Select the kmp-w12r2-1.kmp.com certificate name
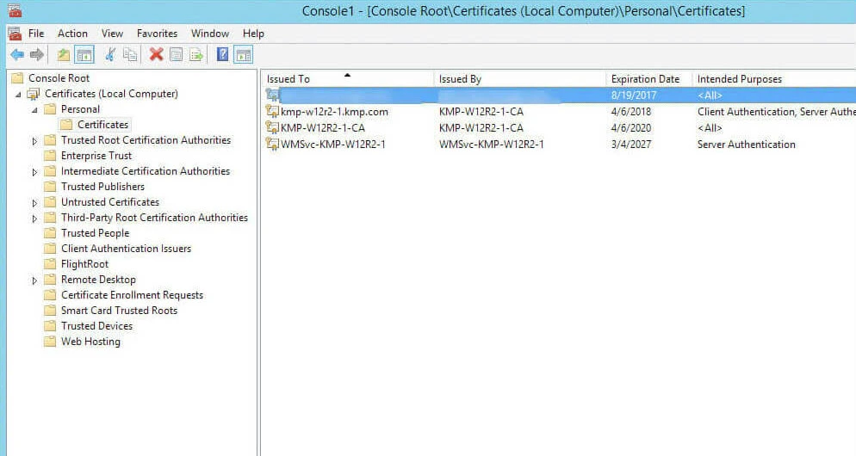This screenshot has width=856, height=456. pos(334,112)
